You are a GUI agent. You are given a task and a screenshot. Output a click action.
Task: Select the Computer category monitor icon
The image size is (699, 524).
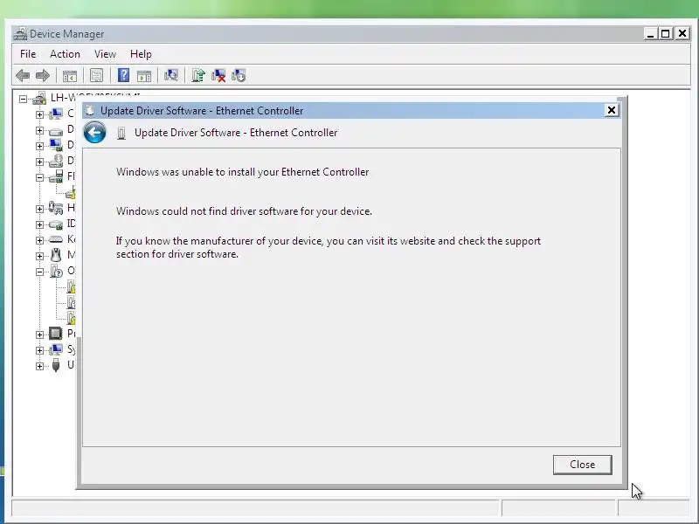[56, 114]
